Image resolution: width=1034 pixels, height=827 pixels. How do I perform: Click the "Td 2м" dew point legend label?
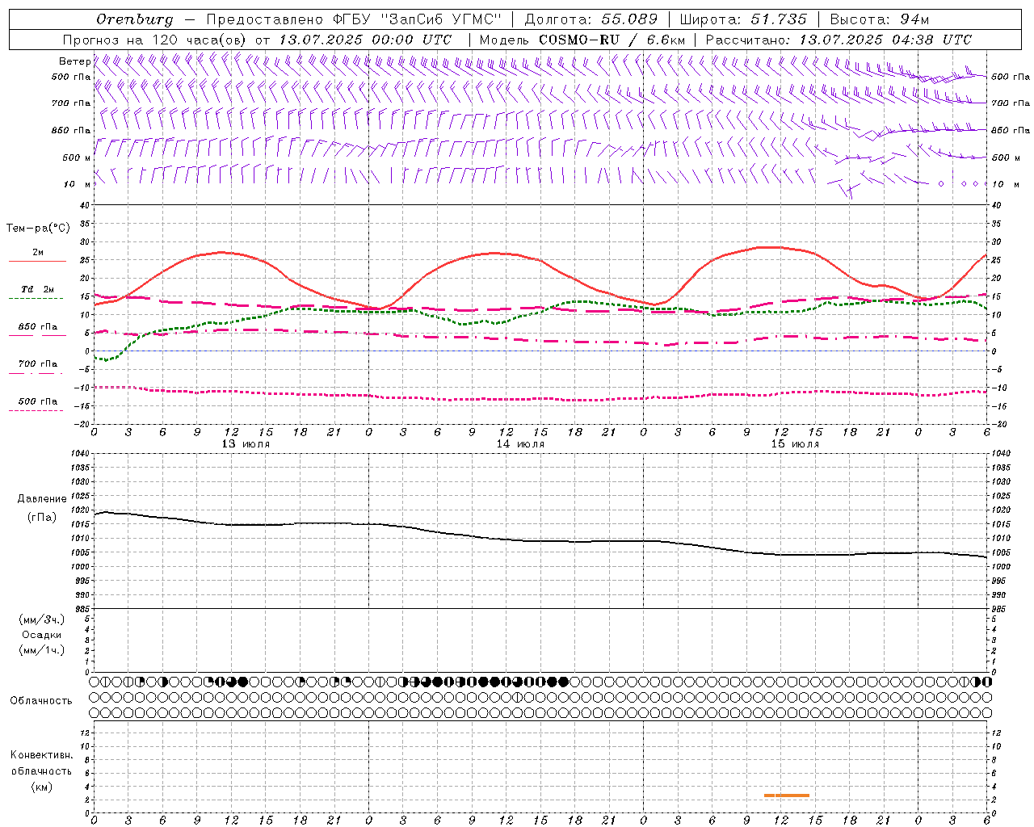click(x=38, y=289)
